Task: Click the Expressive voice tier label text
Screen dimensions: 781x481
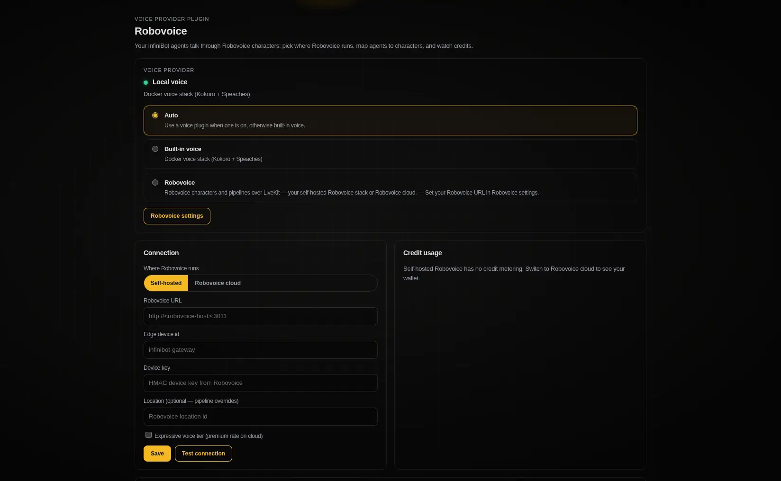Action: tap(209, 436)
